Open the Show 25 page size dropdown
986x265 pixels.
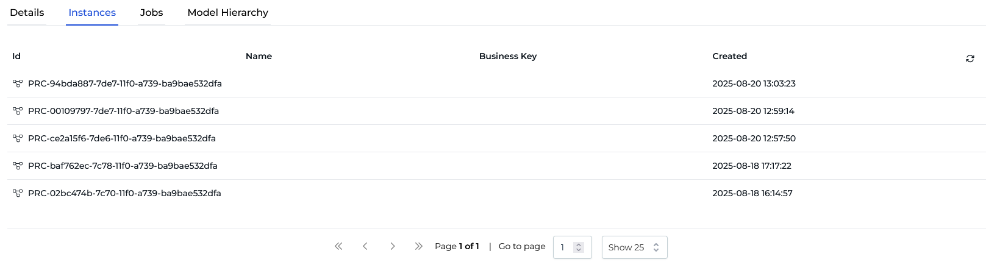tap(634, 247)
